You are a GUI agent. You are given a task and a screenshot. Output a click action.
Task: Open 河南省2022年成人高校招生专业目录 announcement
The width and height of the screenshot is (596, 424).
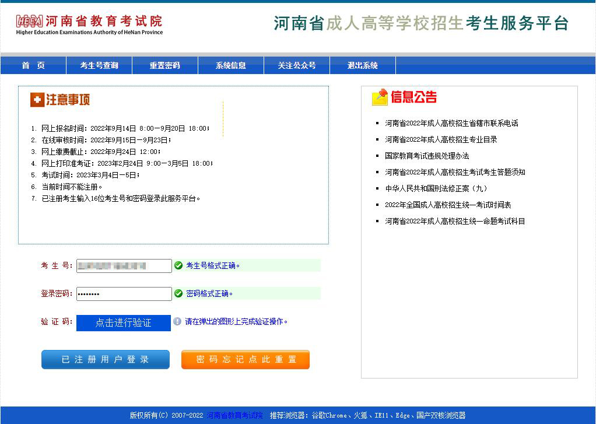[441, 140]
